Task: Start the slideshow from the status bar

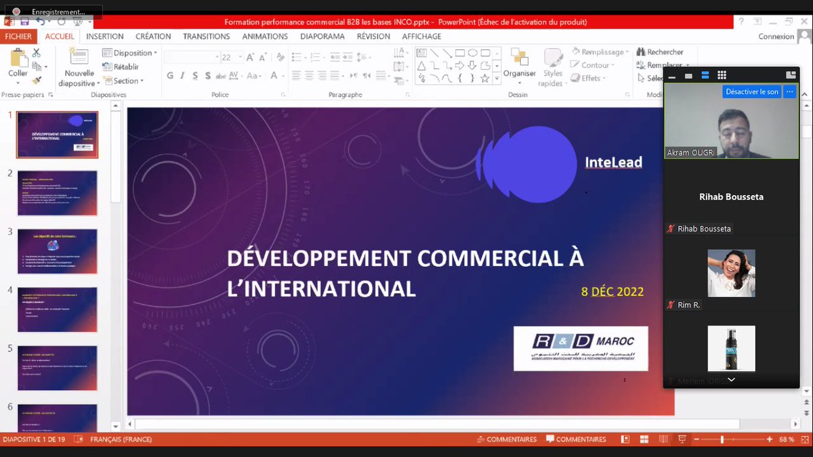Action: 681,439
